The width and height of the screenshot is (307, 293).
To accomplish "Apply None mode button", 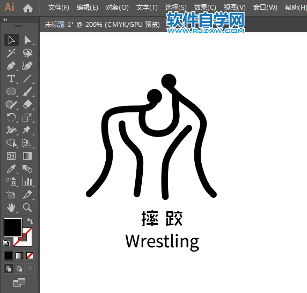I will (30, 255).
